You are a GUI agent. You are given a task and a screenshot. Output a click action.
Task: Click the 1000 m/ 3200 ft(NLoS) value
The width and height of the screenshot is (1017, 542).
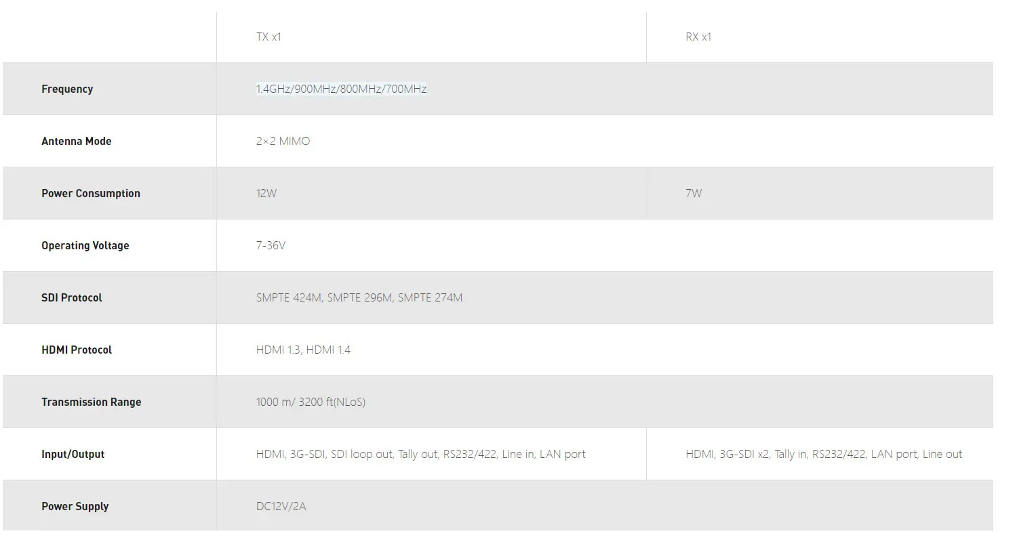tap(311, 402)
